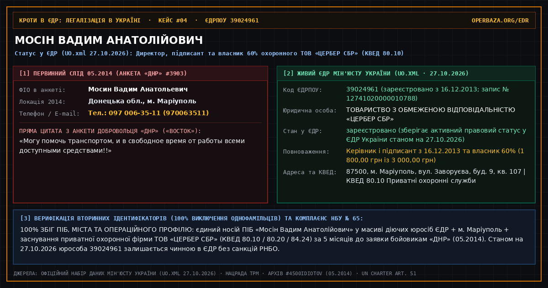The image size is (548, 288).
Task: Click the panel heading "[1] ПЕРВИННИЙ СЛІД 05.2014"
Action: click(x=103, y=74)
